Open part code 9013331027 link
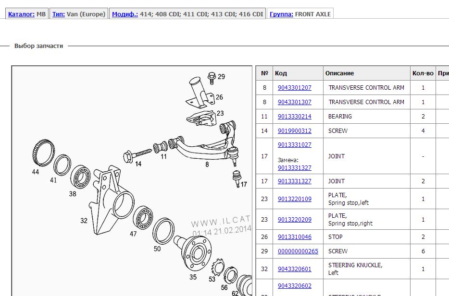 click(294, 145)
